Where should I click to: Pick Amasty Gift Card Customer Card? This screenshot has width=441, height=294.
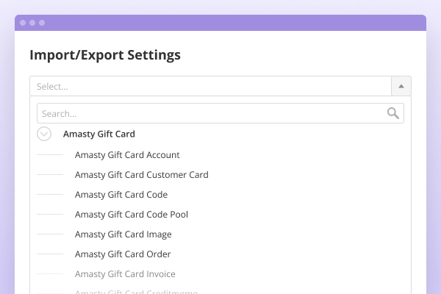141,175
